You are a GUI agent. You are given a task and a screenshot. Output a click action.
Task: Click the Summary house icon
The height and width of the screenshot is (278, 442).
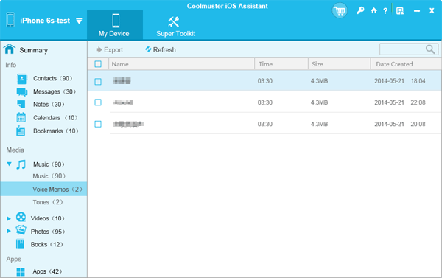tap(10, 49)
